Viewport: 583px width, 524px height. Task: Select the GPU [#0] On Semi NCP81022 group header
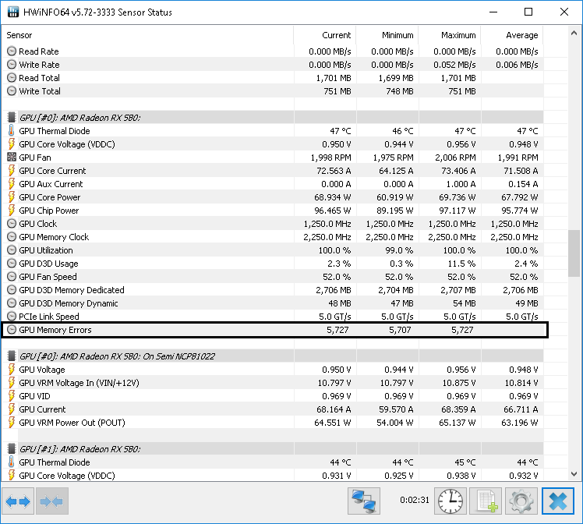click(117, 356)
